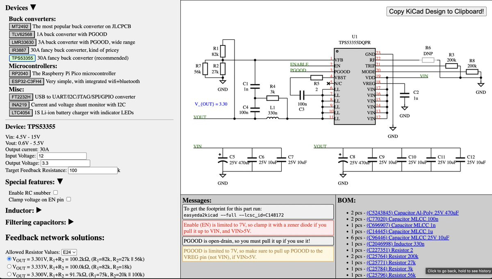This screenshot has width=492, height=279.
Task: Click the C1 1n capacitor symbol
Action: pos(255,86)
